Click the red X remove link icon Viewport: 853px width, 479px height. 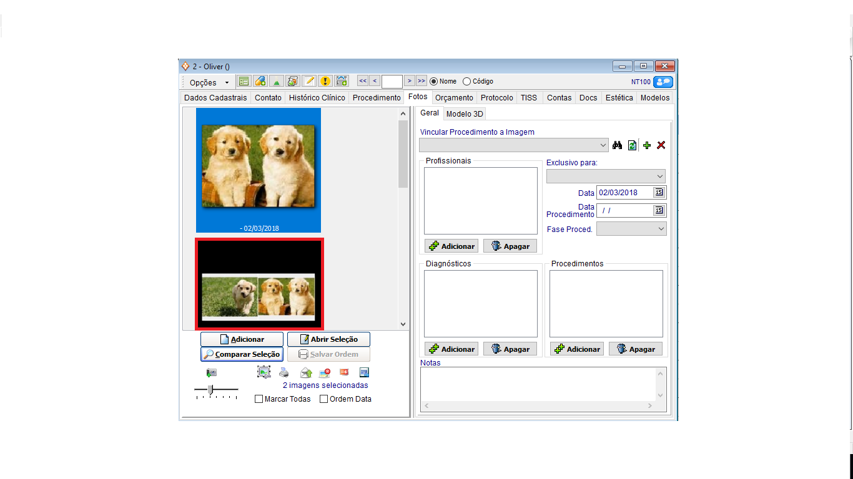[661, 145]
